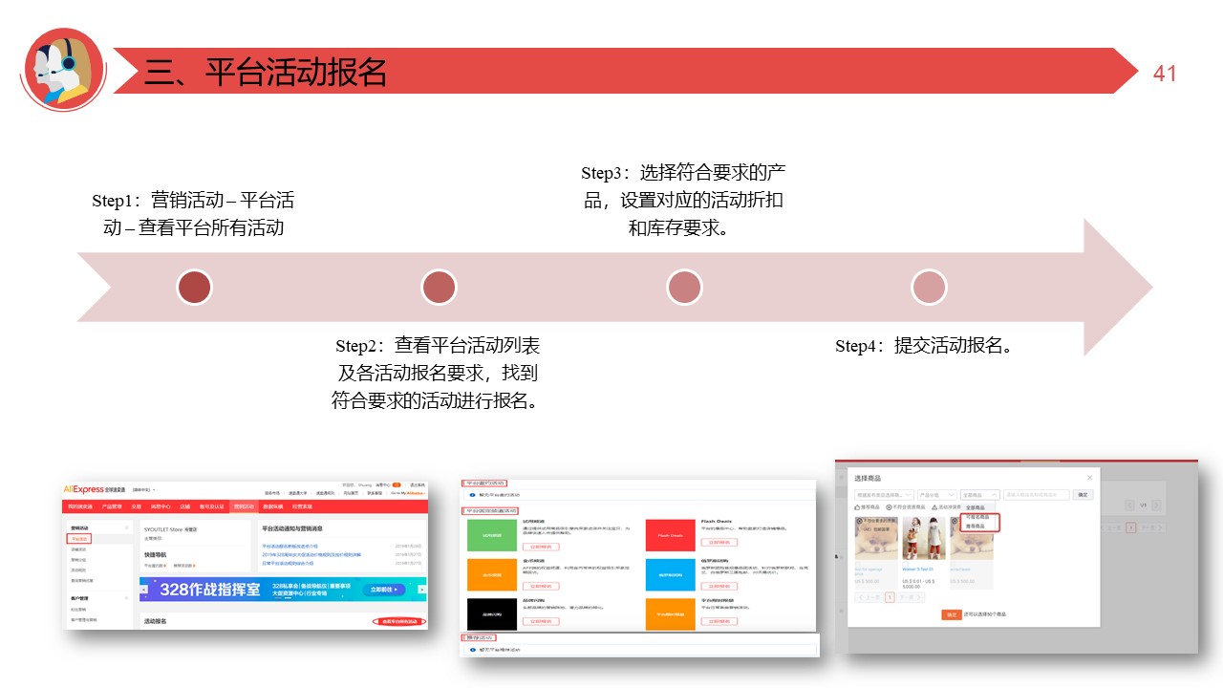This screenshot has height=688, width=1223.
Task: Open the 账号及认证 navigation tab
Action: [x=212, y=506]
